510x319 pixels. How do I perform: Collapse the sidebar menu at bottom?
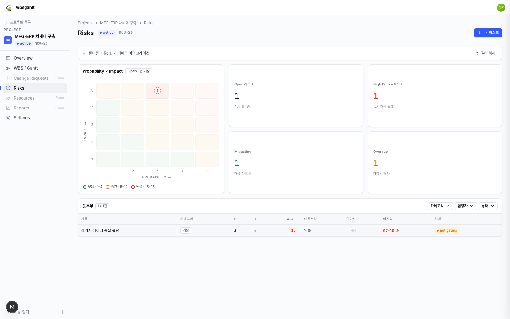35,312
